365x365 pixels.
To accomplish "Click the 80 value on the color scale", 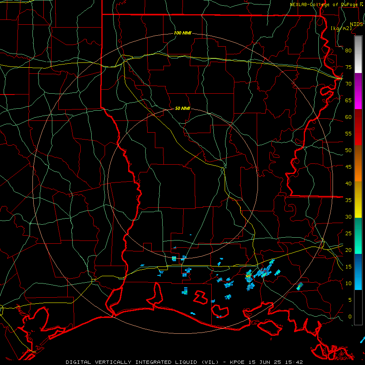I will [x=348, y=51].
